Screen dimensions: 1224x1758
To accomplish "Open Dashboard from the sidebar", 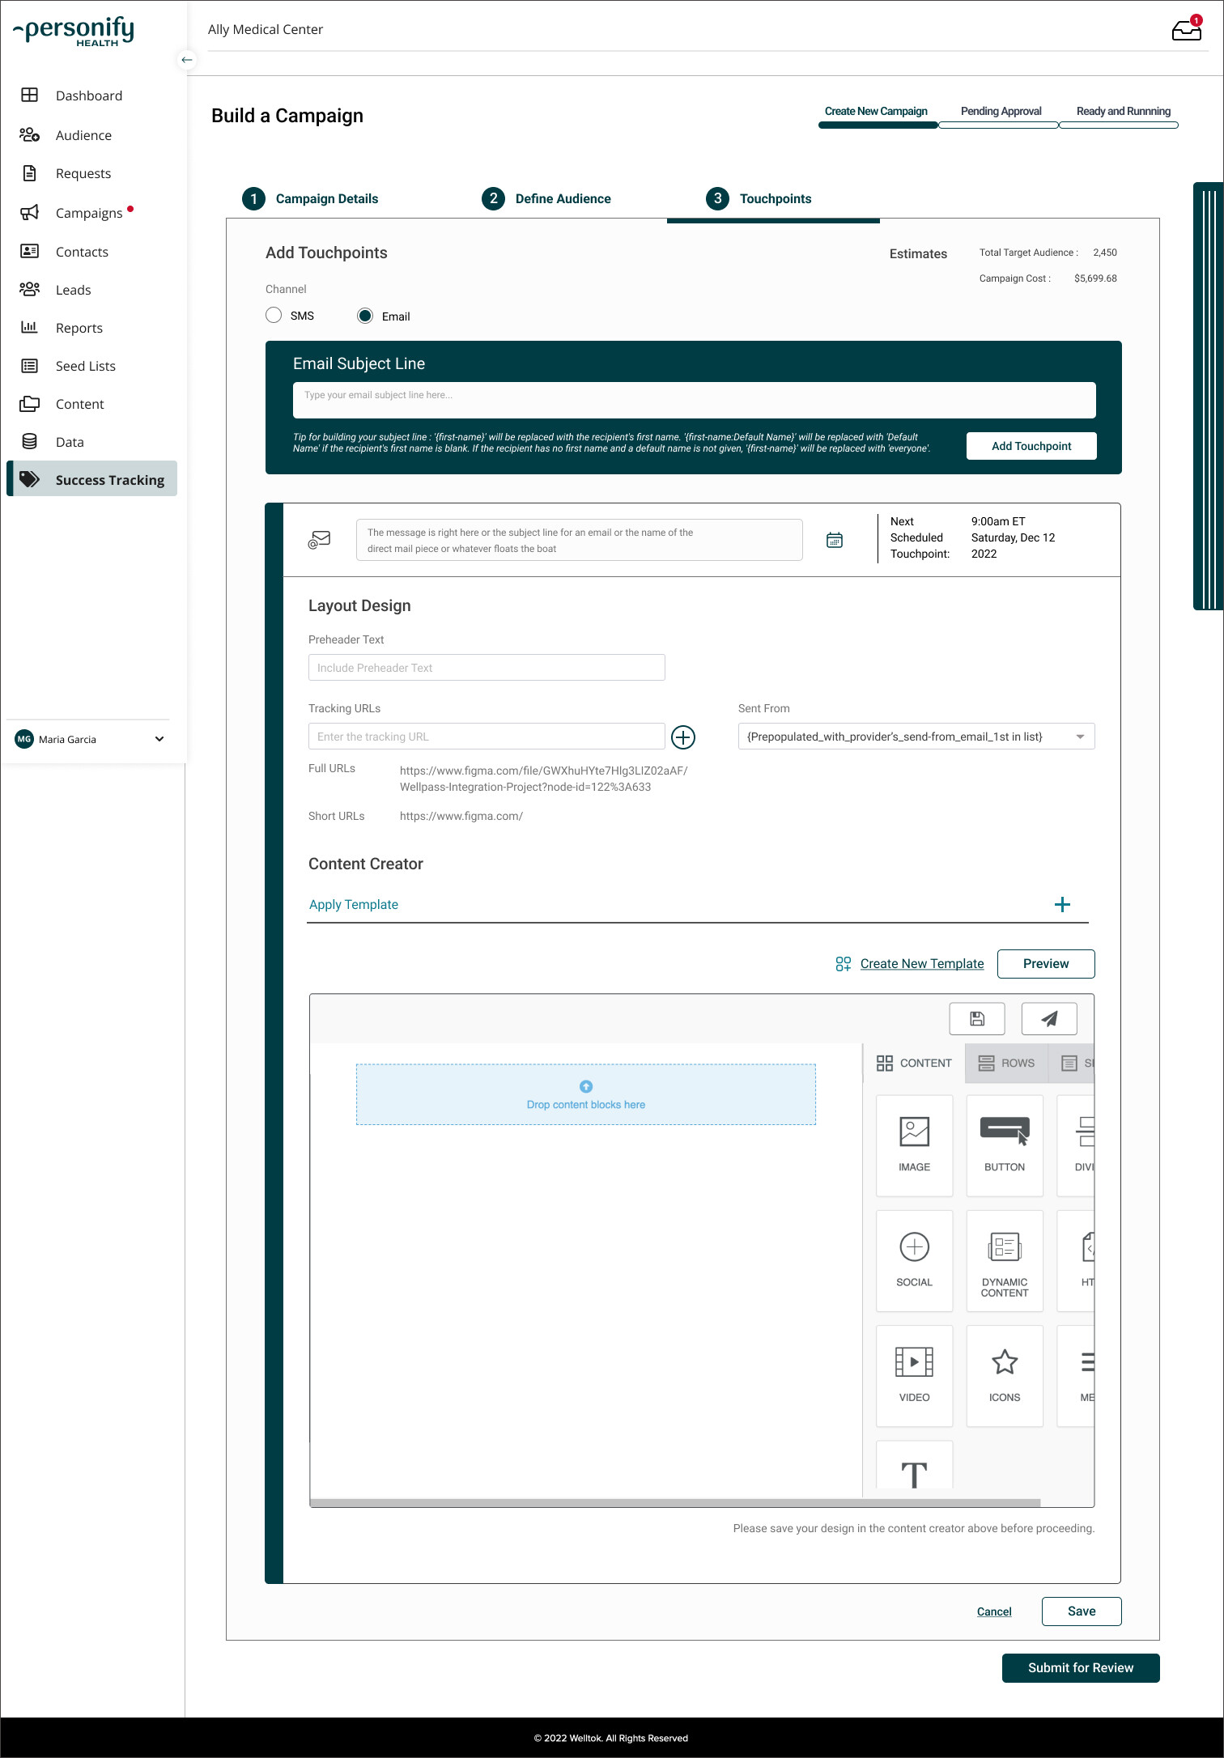I will coord(89,96).
